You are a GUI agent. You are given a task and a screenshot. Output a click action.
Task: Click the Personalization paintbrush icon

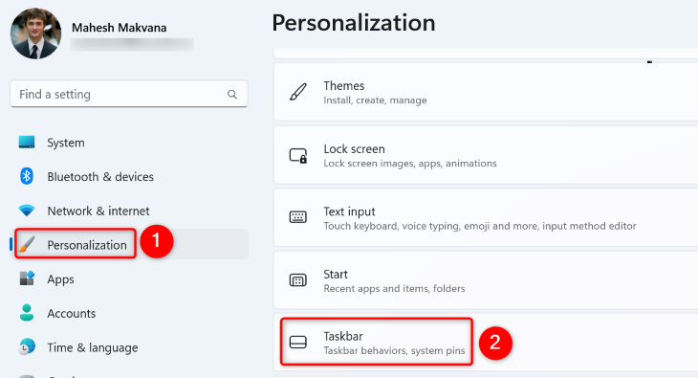tap(27, 245)
